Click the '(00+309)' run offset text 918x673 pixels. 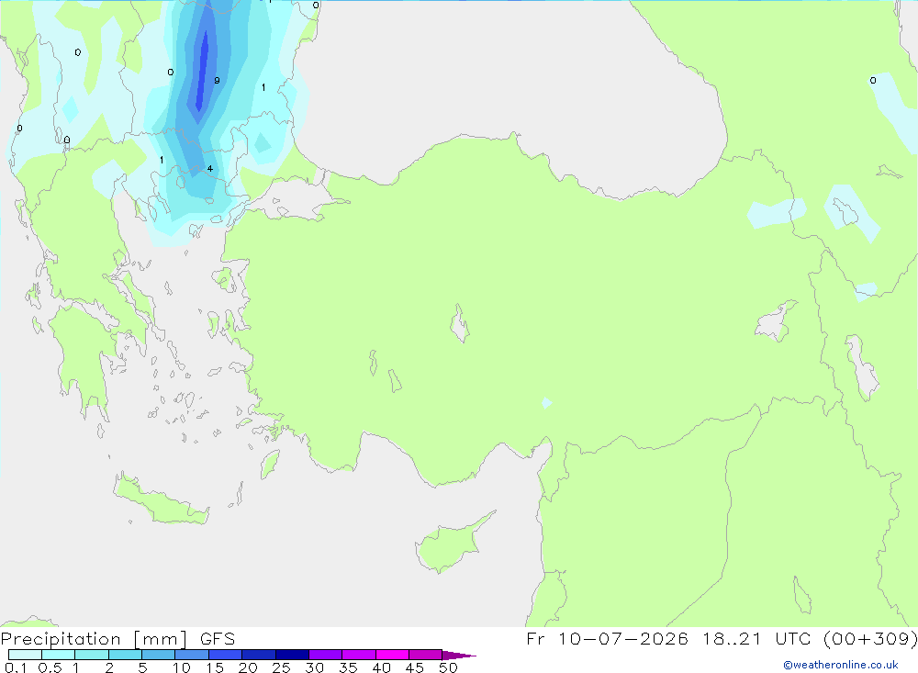[x=870, y=639]
